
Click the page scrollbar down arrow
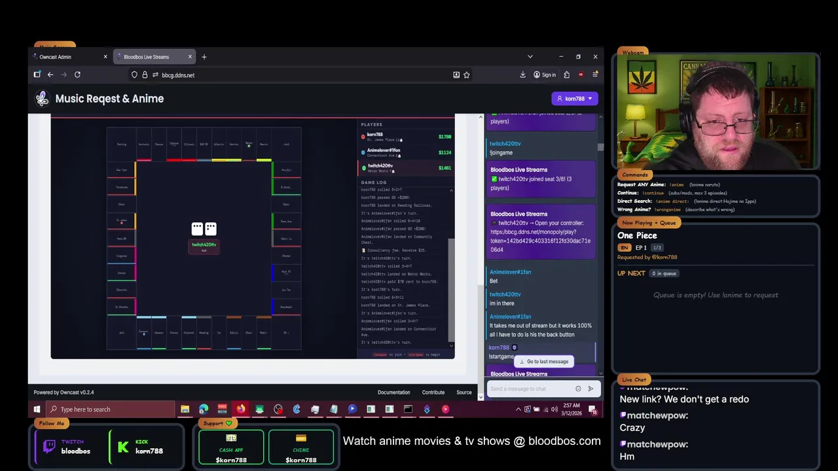pos(481,396)
